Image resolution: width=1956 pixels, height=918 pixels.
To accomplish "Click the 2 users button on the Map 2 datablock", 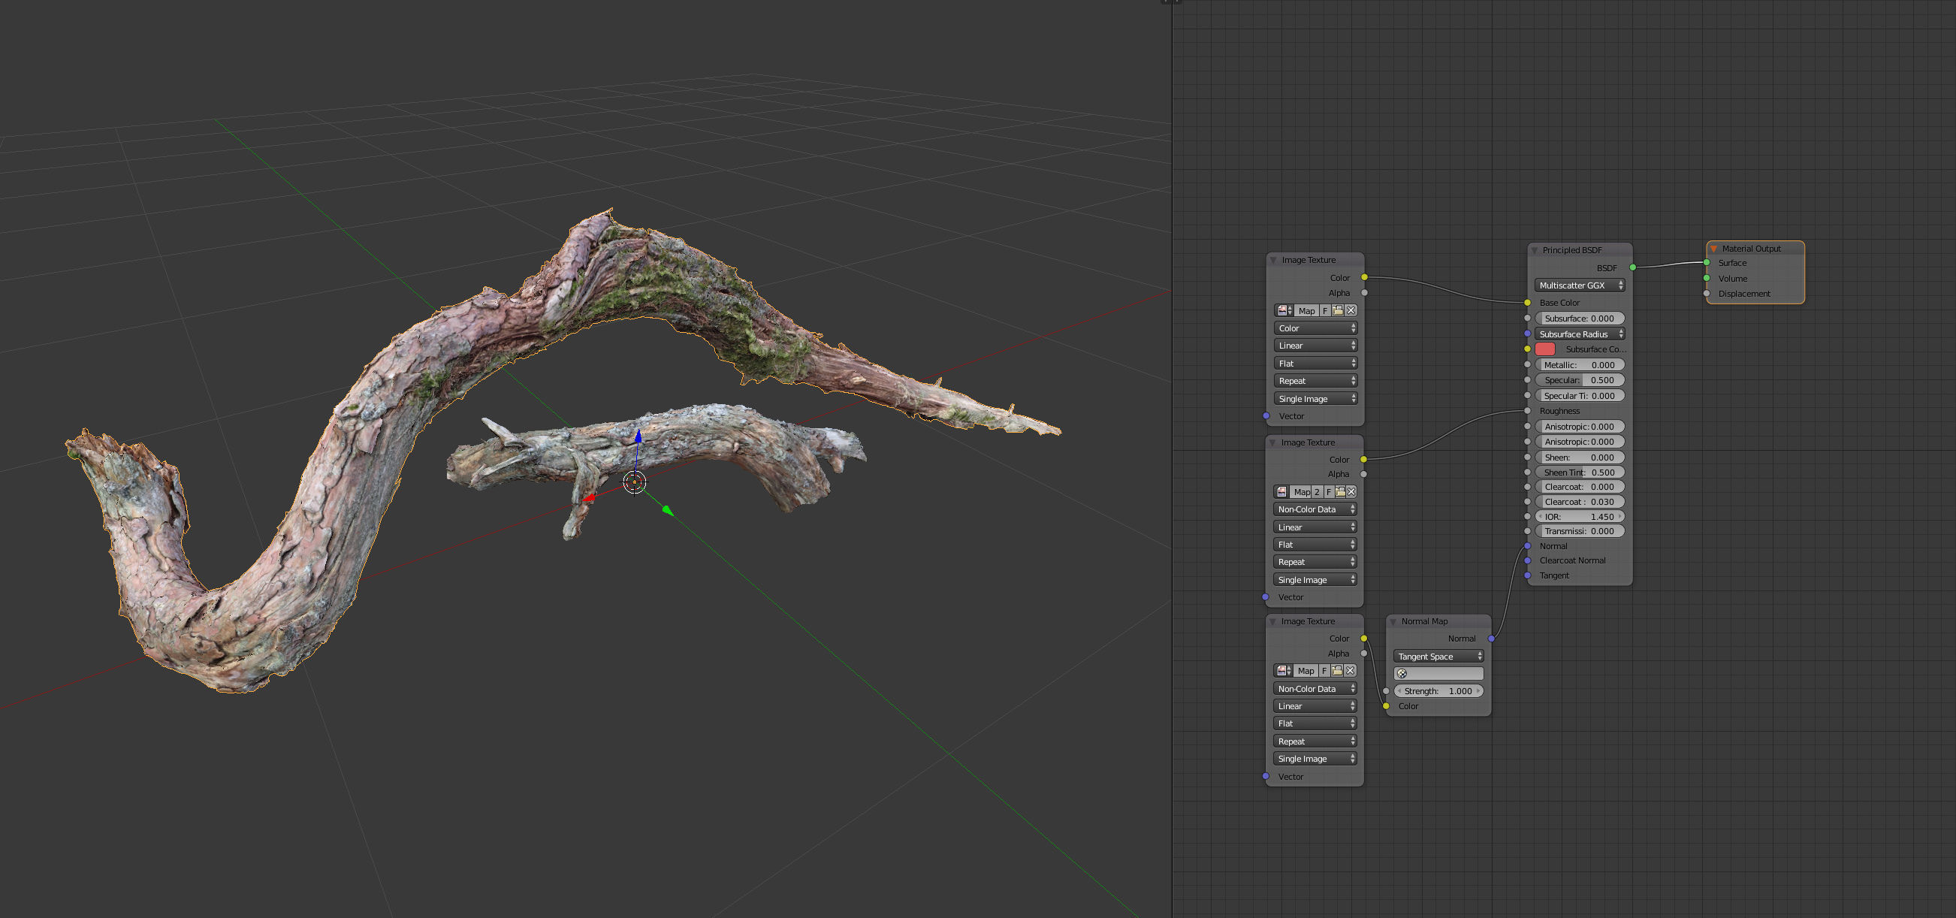I will click(x=1318, y=492).
